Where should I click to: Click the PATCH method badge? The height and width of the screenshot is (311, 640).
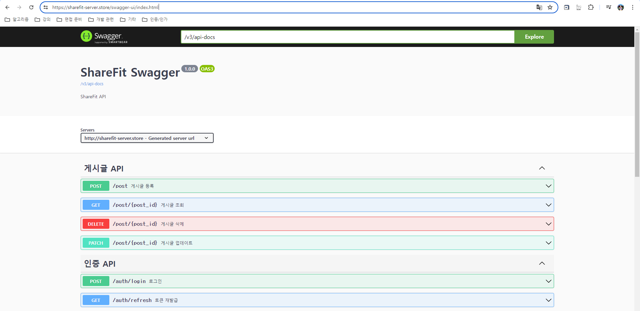(x=96, y=243)
